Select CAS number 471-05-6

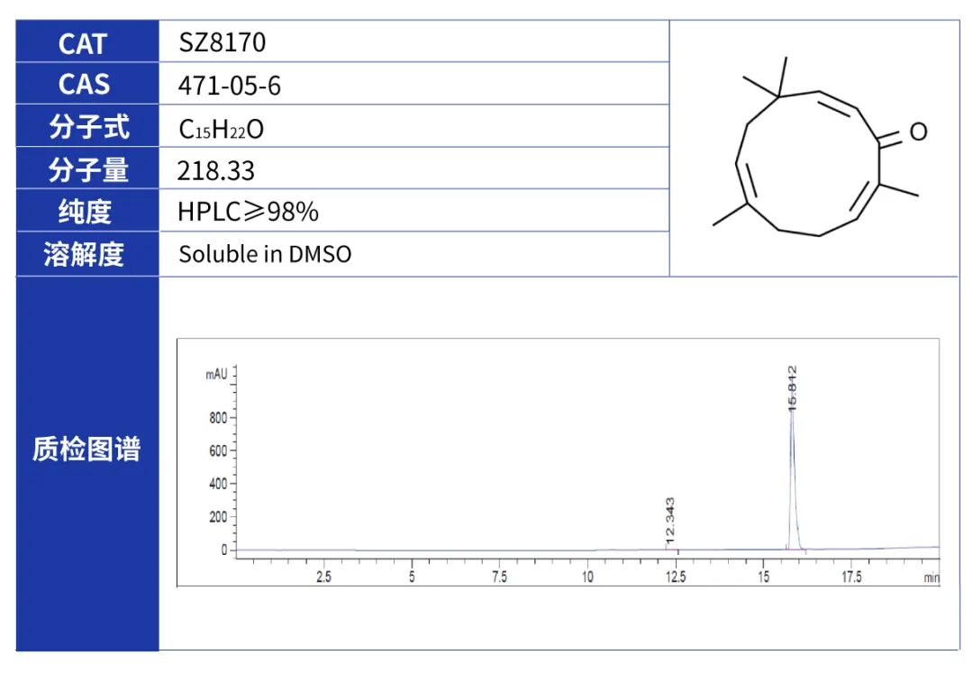(x=229, y=86)
